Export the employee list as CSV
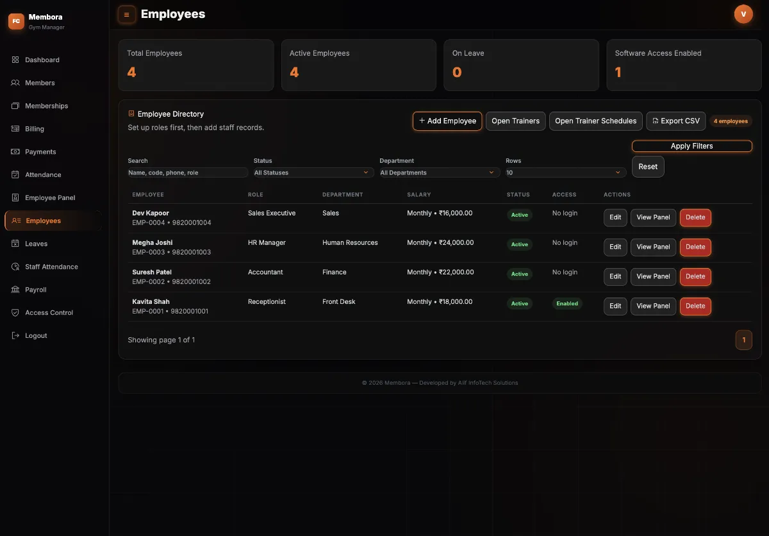Image resolution: width=769 pixels, height=536 pixels. tap(676, 121)
